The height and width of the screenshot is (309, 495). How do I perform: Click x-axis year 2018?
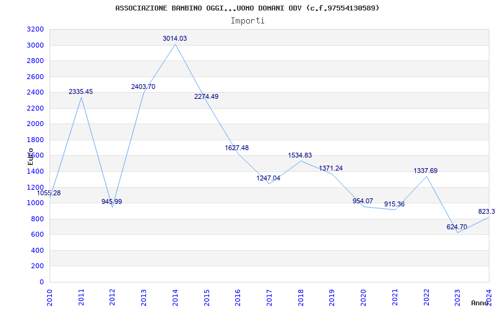[x=301, y=297]
